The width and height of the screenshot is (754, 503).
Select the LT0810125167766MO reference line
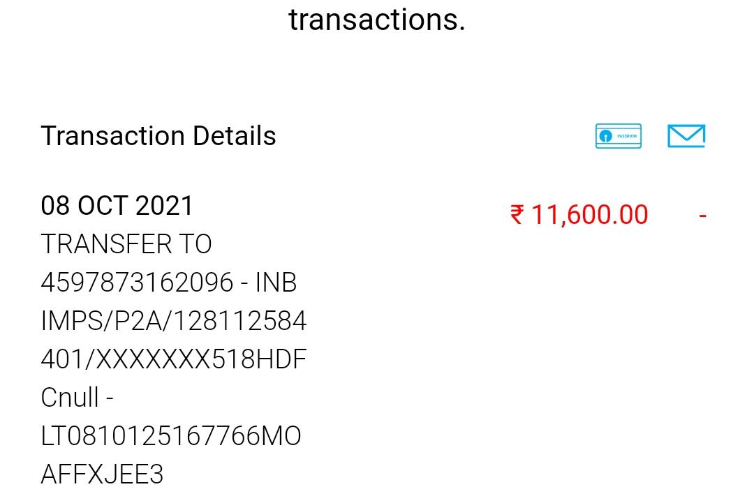click(x=171, y=436)
